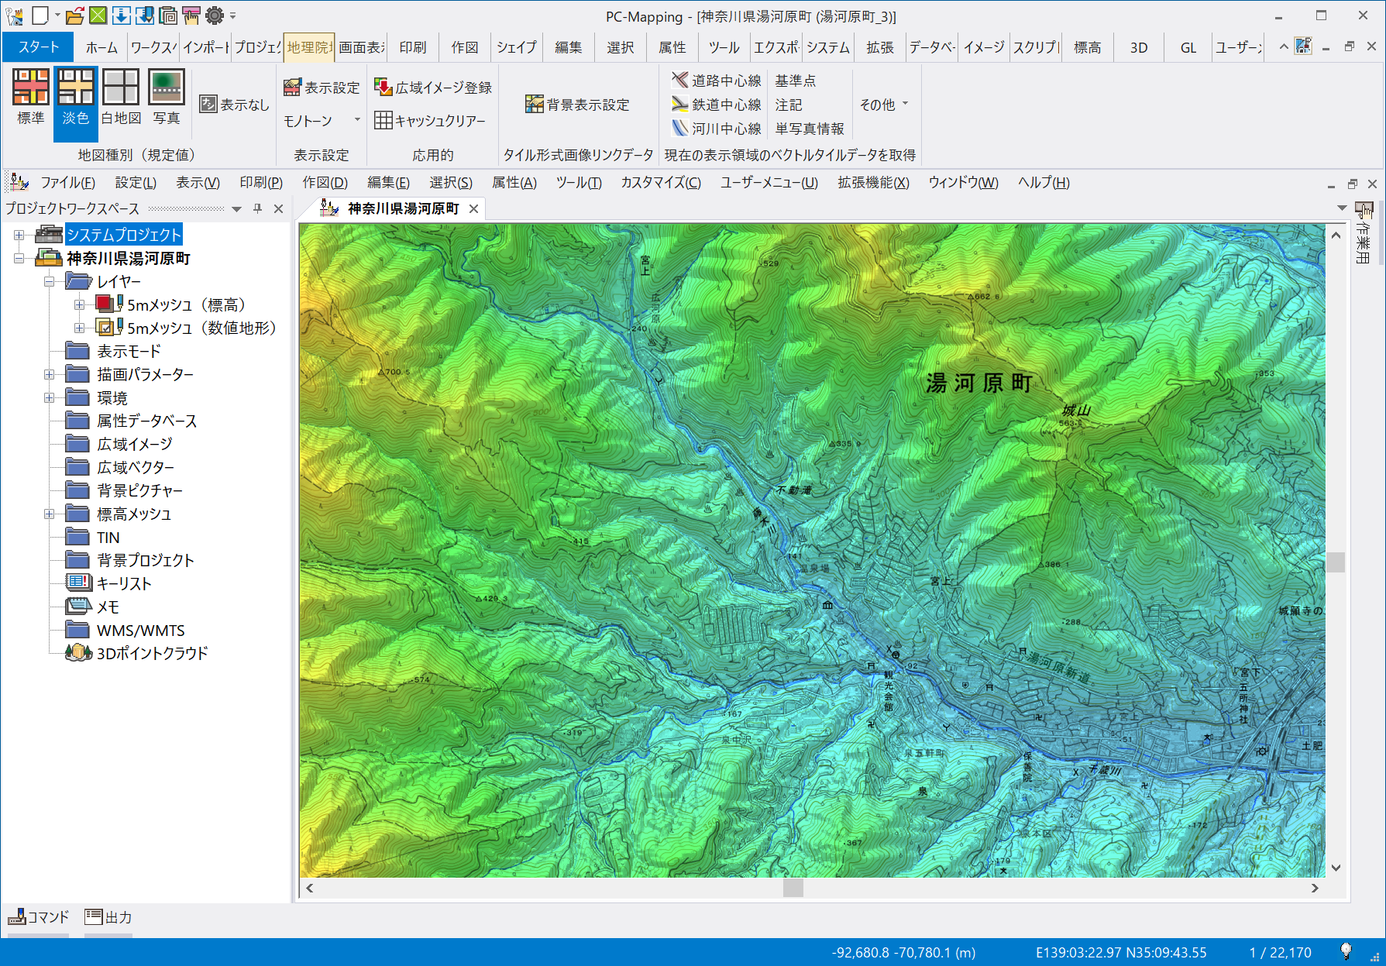Screen dimensions: 1386x966
Task: Click the 注記 button
Action: [789, 104]
